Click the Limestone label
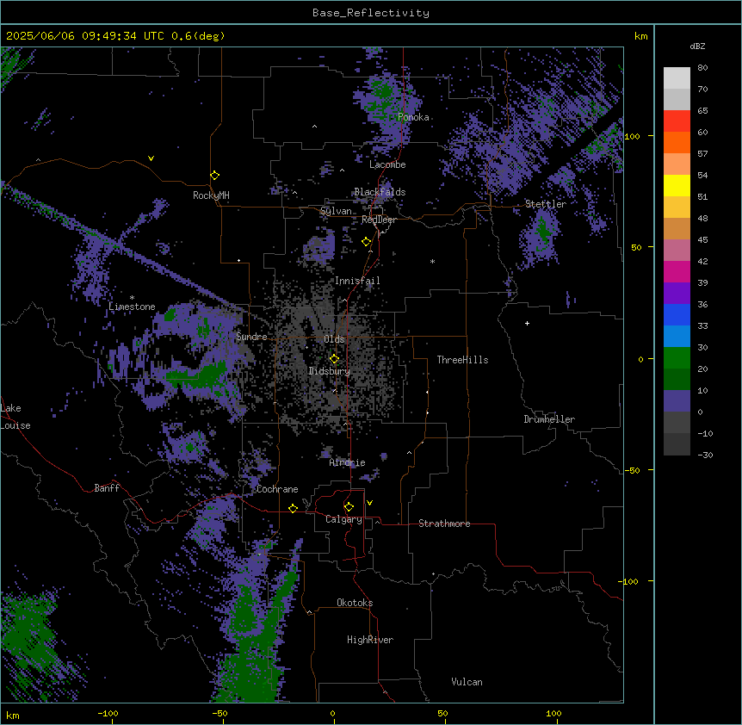 coord(132,307)
